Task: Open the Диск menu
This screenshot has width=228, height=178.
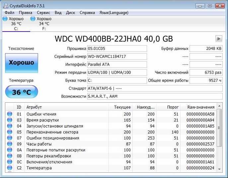Action: [70, 13]
